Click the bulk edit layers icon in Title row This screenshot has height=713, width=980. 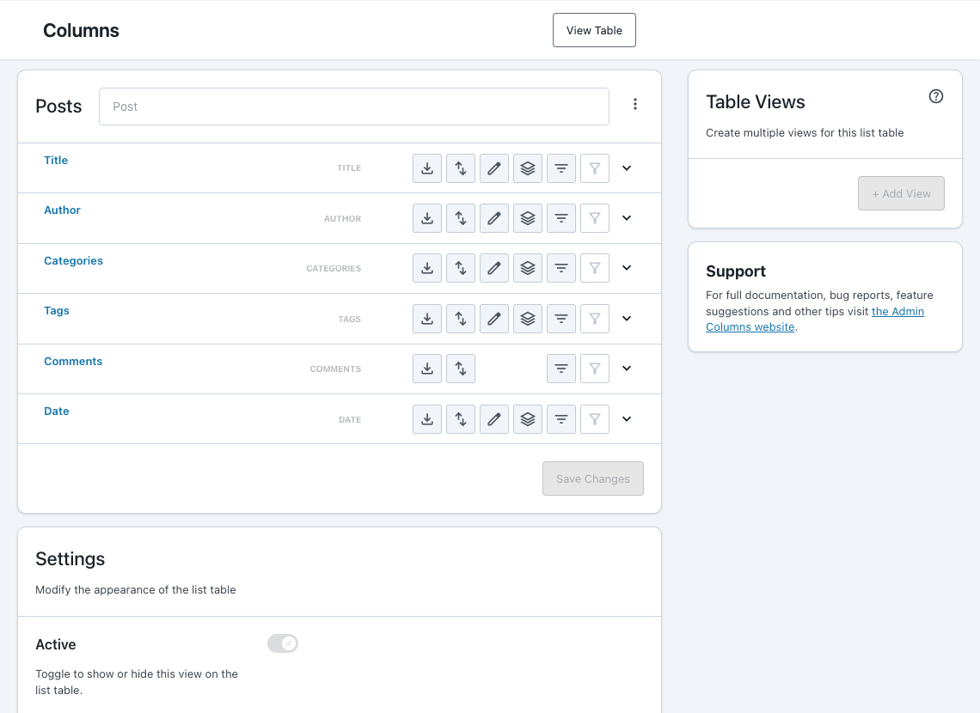pos(528,168)
